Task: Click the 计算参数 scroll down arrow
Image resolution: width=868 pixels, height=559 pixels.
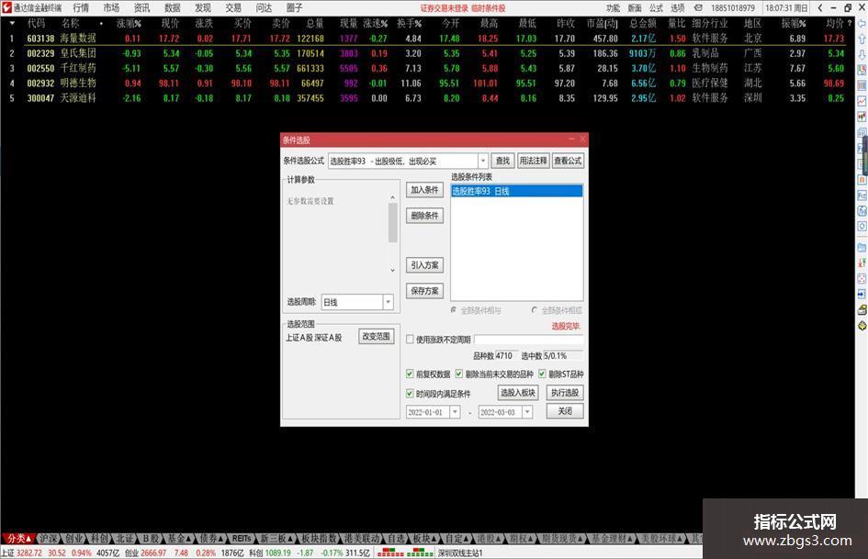Action: 392,271
